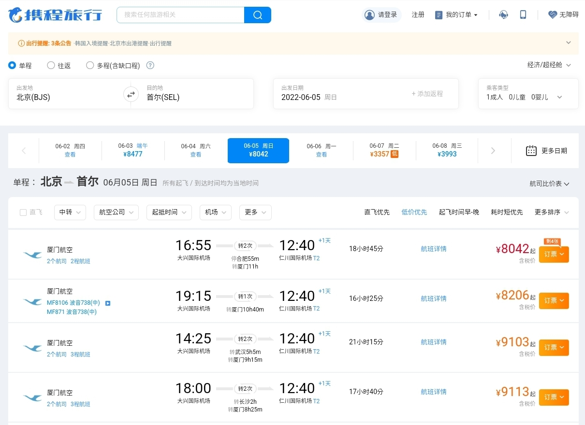
Task: Sort by 直飞优先
Action: pos(377,212)
